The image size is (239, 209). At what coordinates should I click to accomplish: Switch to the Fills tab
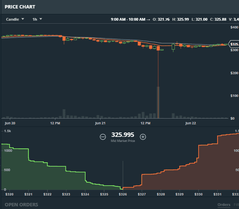(236, 205)
